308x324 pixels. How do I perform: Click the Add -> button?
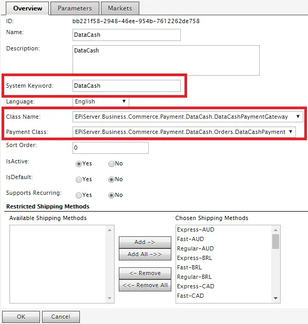tap(145, 242)
